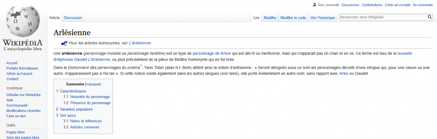Switch to the Lire tab
This screenshot has height=139, width=437.
(256, 18)
